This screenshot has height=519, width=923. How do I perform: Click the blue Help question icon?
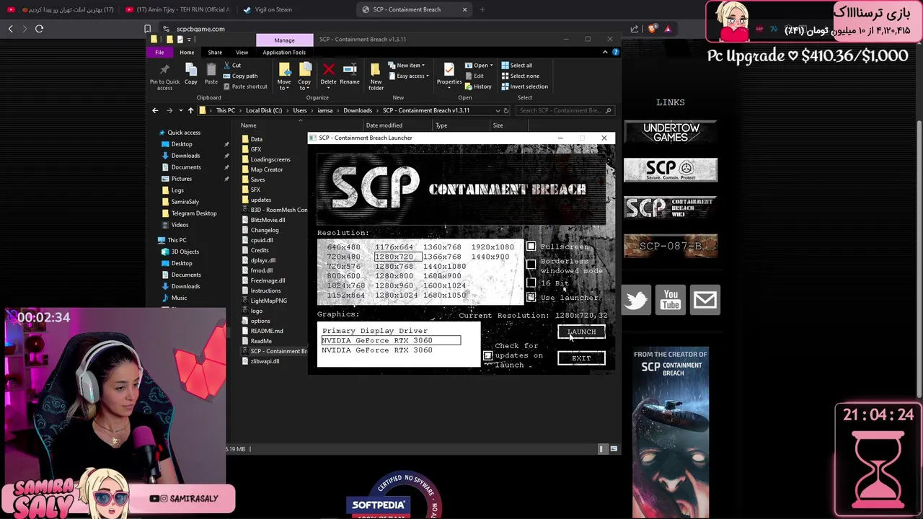coord(615,52)
